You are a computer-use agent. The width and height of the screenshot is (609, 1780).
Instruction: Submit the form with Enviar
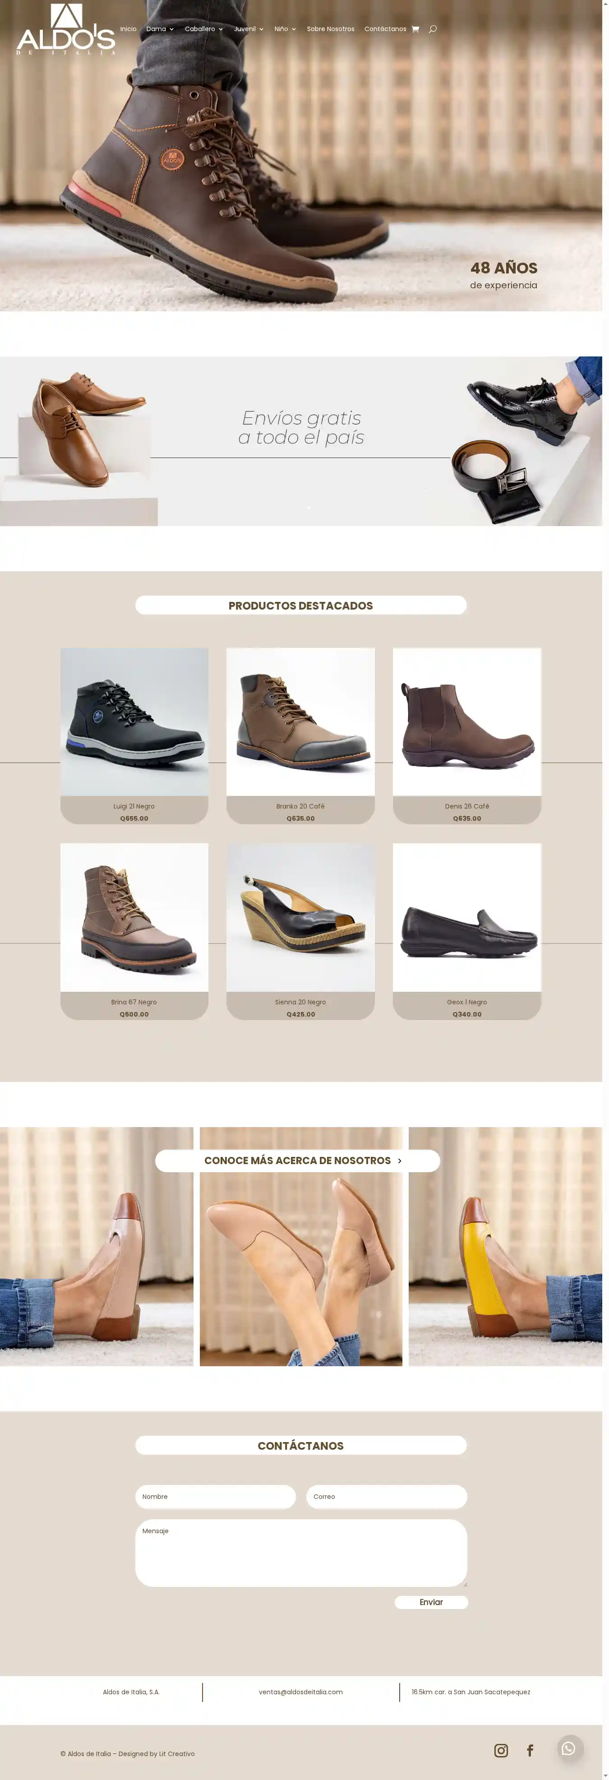[432, 1602]
